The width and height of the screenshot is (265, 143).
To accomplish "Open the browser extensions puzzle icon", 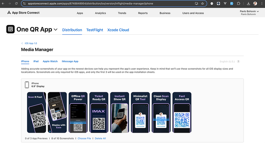I will (x=238, y=3).
